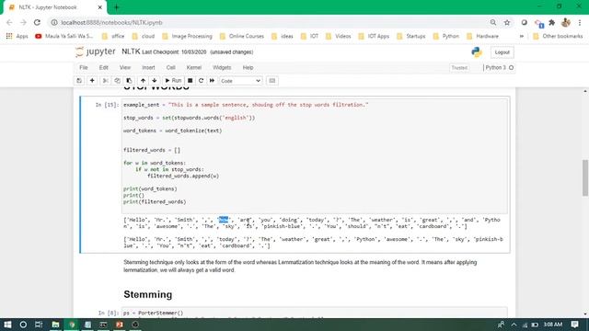Interrupt the kernel with stop icon
This screenshot has height=331, width=589.
191,81
